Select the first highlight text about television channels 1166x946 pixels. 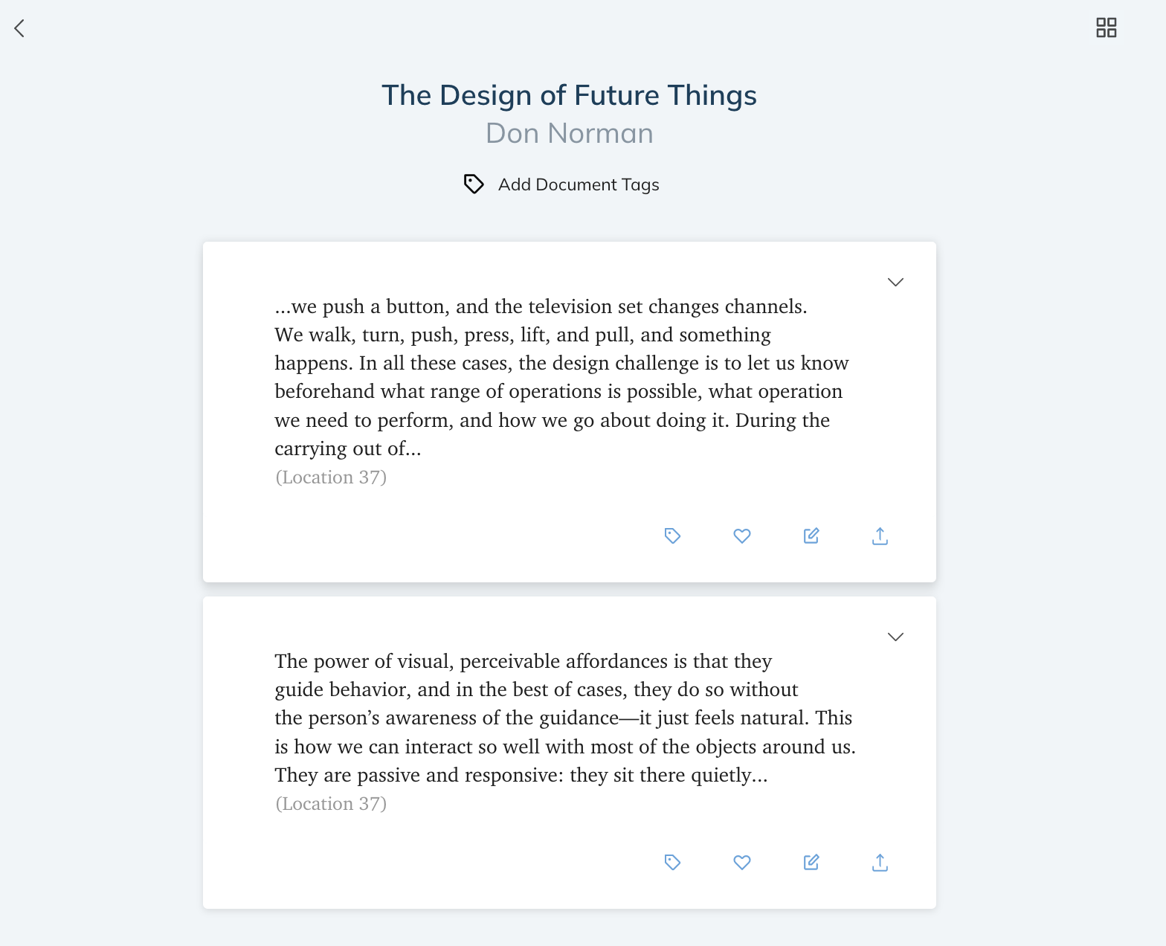(x=561, y=377)
